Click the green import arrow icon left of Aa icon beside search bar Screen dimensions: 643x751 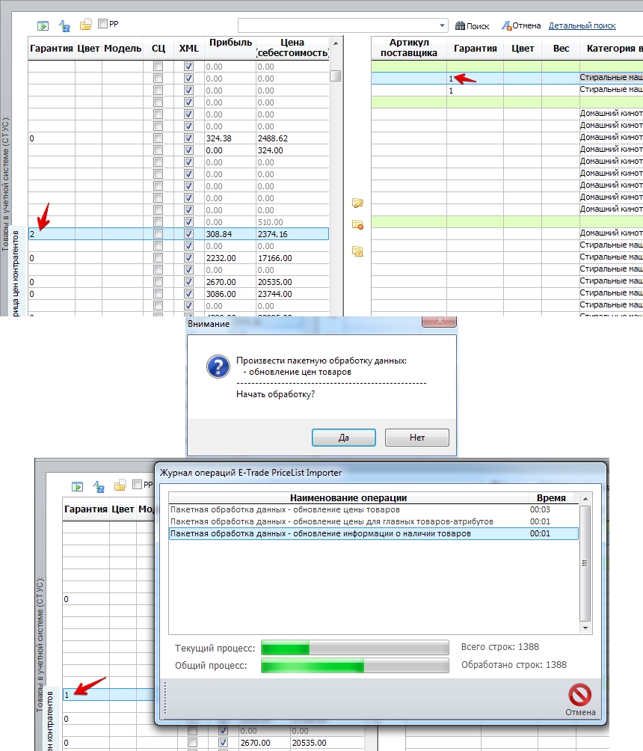43,26
